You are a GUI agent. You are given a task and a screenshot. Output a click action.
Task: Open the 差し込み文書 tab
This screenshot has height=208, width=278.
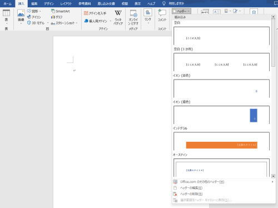pyautogui.click(x=106, y=3)
